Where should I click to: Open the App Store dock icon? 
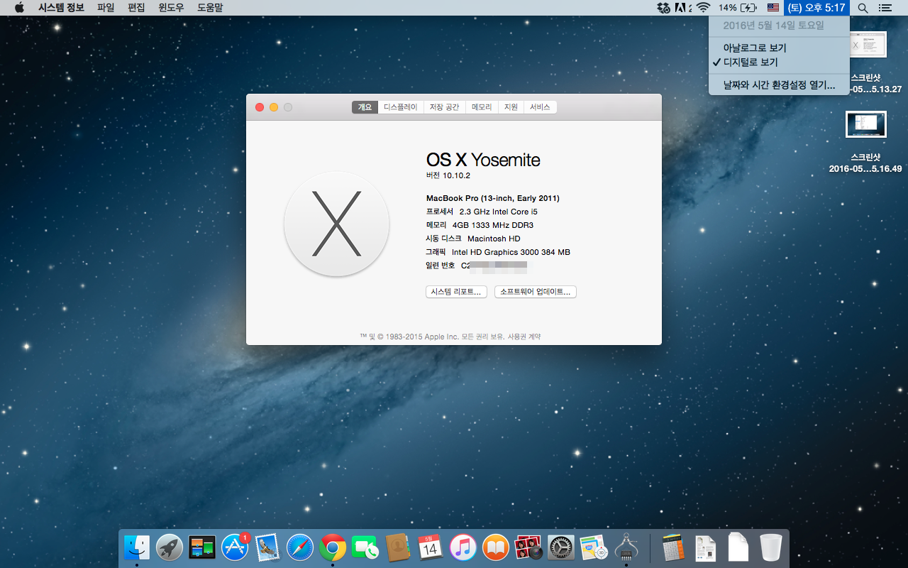click(235, 547)
